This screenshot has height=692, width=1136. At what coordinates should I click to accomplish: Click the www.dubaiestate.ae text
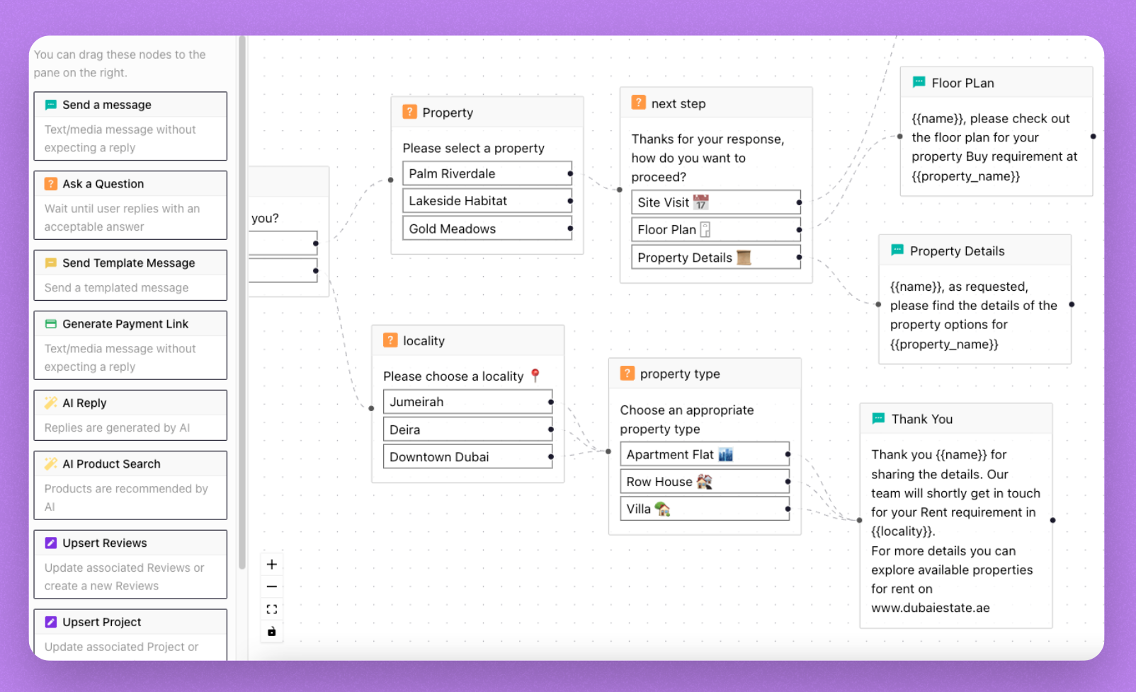click(931, 608)
